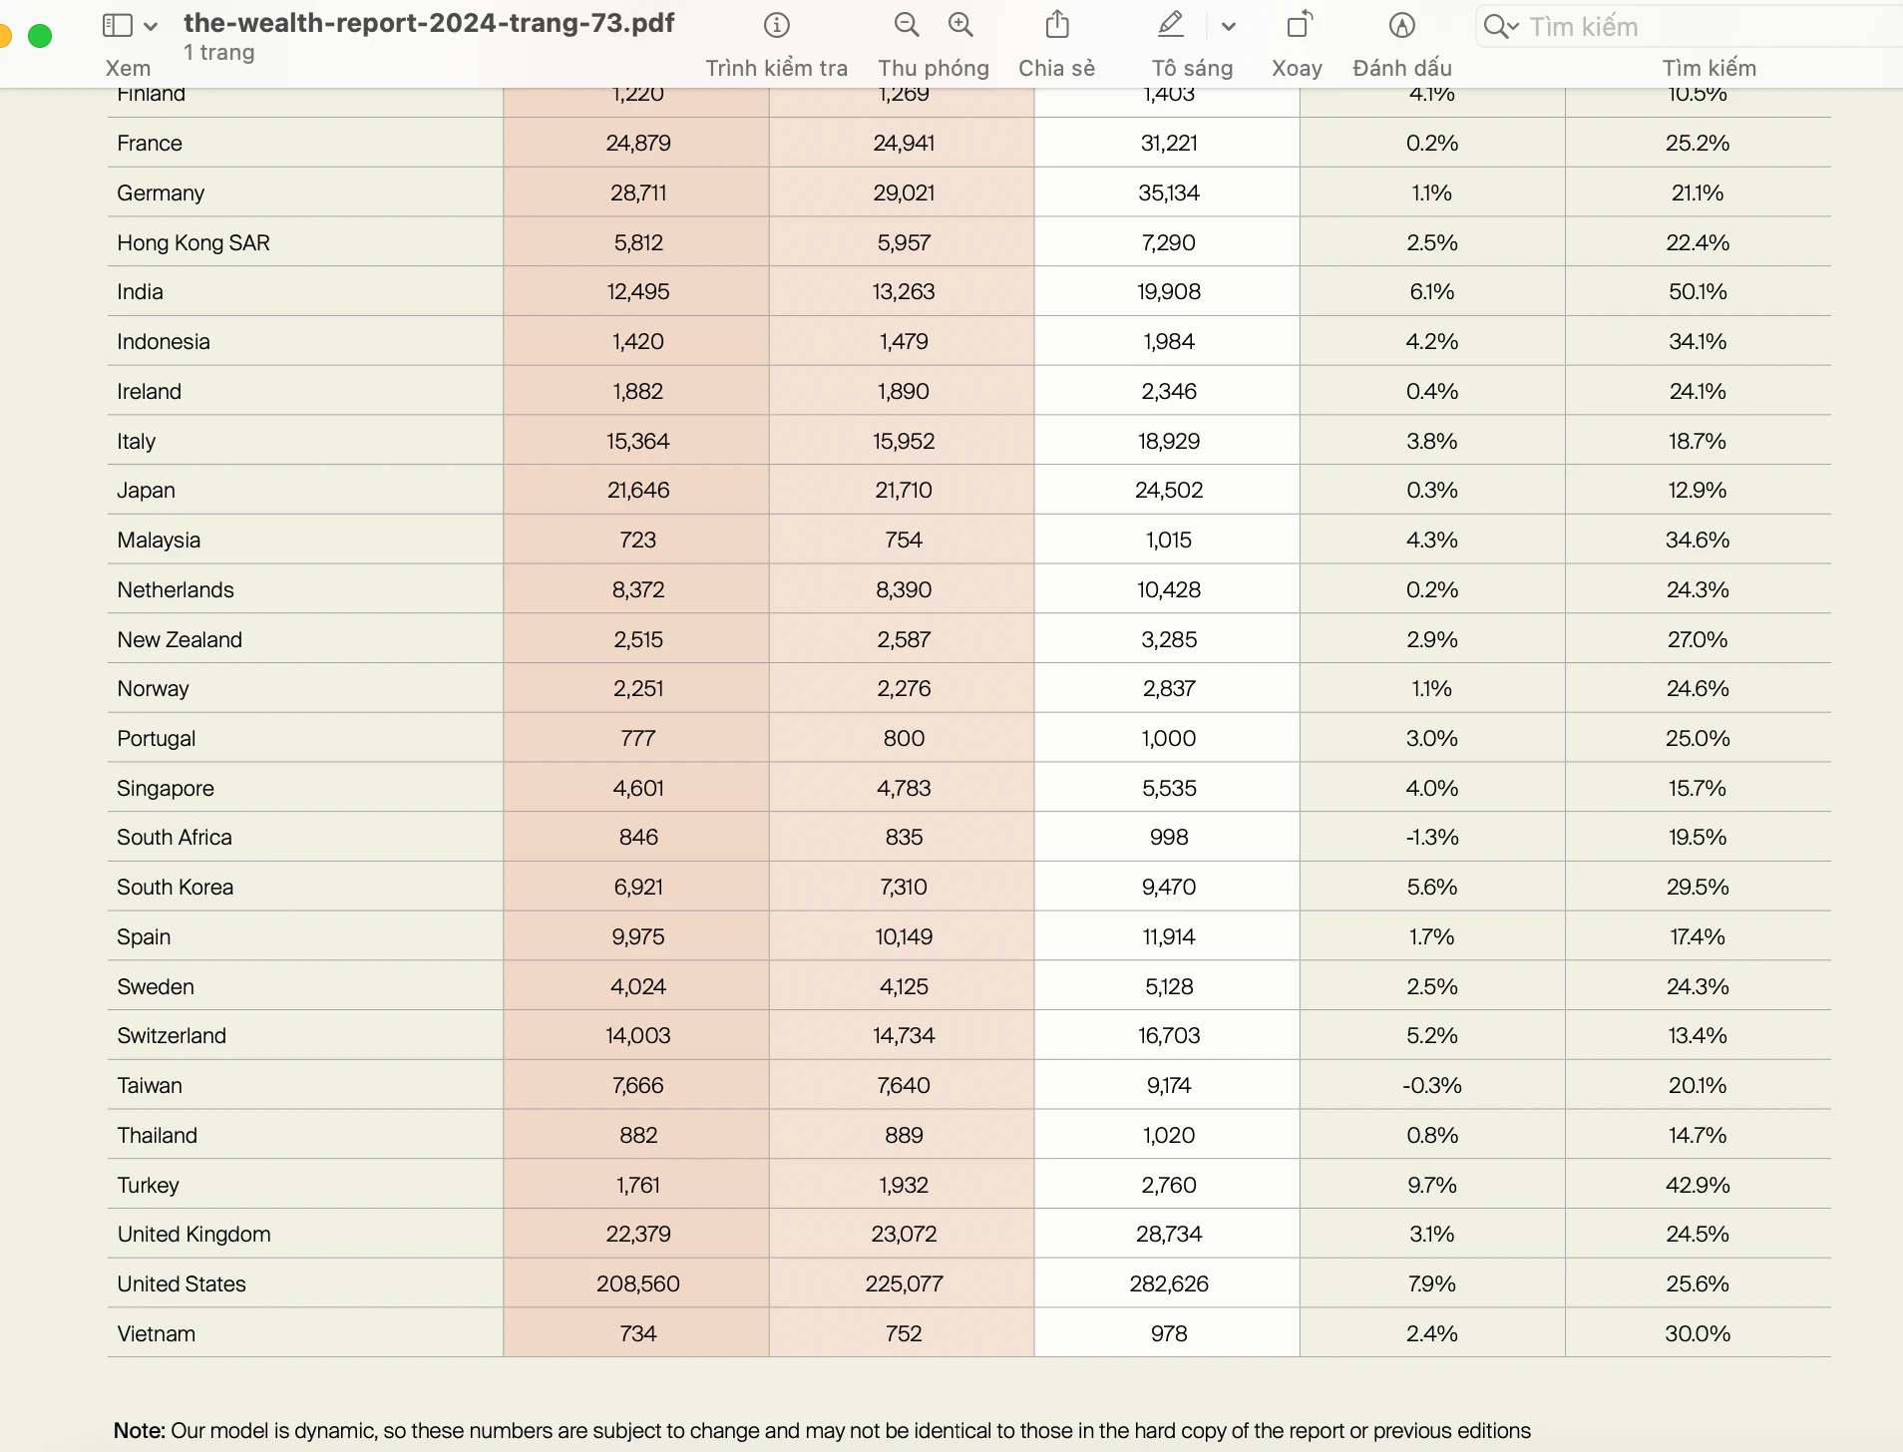1903x1452 pixels.
Task: Toggle the Tô sáng highlight pen
Action: coord(1171,25)
